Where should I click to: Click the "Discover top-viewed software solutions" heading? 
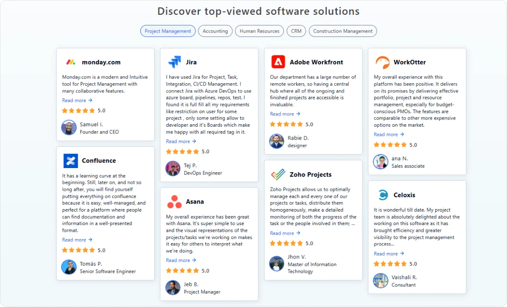tap(259, 11)
